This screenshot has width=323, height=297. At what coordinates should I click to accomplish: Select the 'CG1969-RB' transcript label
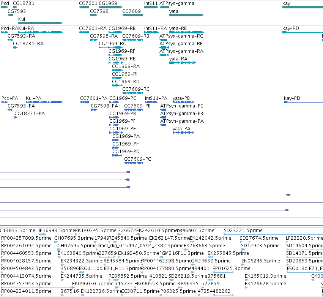pos(122,28)
